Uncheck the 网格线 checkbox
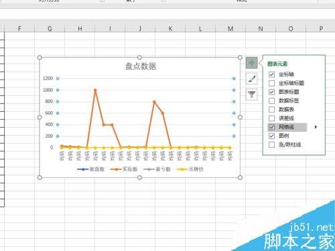Screen dimensions: 335x251 271,127
